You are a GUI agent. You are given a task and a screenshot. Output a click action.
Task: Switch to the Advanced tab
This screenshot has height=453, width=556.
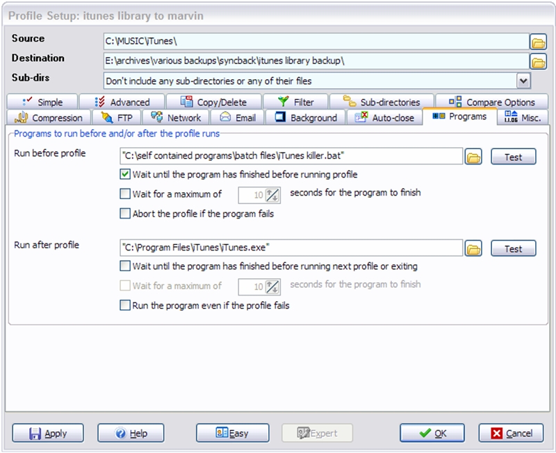click(122, 102)
